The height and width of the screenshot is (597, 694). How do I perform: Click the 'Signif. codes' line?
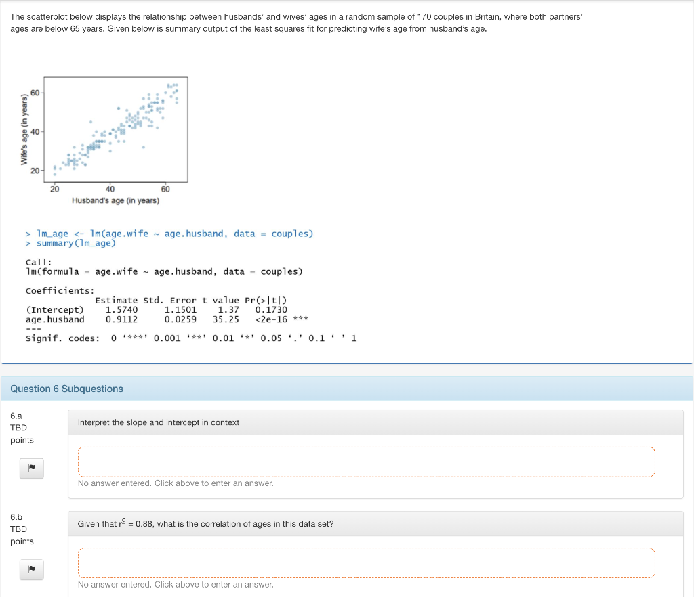point(190,338)
